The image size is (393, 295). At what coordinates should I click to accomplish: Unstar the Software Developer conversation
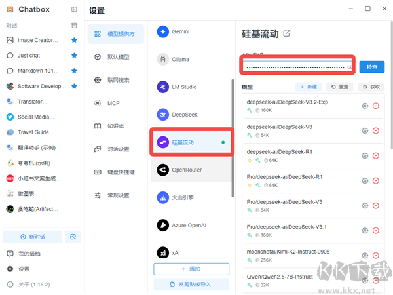click(x=74, y=87)
